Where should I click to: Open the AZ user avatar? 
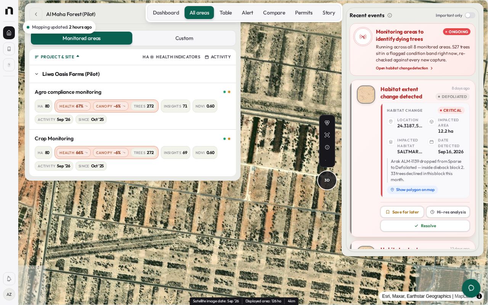(x=9, y=294)
